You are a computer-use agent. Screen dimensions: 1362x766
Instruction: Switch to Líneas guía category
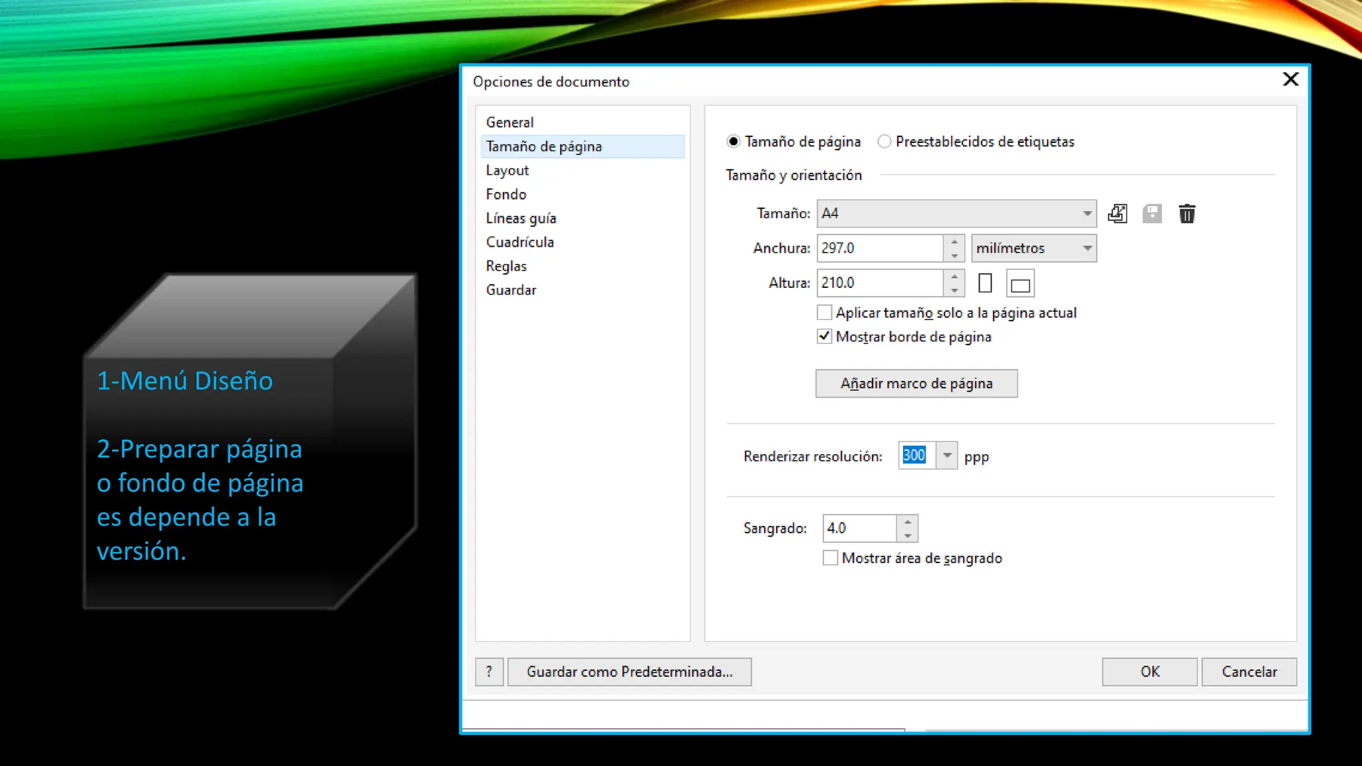tap(521, 218)
